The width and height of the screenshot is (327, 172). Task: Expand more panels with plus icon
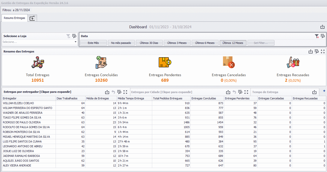[x=324, y=91]
